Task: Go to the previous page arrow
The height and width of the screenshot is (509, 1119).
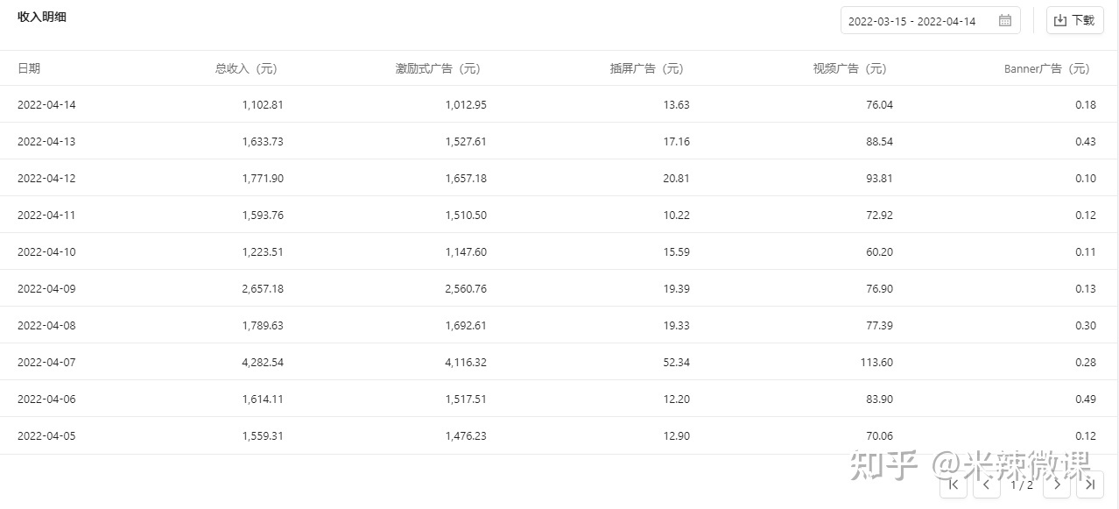Action: coord(987,484)
